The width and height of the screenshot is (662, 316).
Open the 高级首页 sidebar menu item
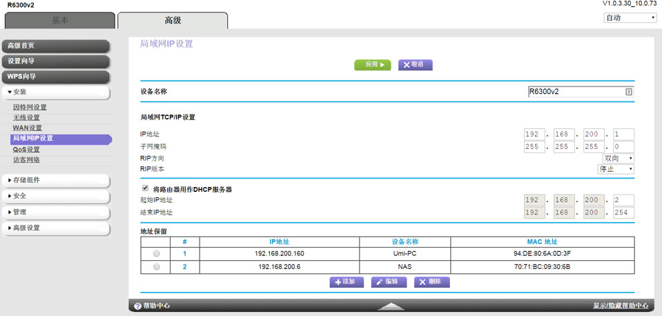coord(55,46)
